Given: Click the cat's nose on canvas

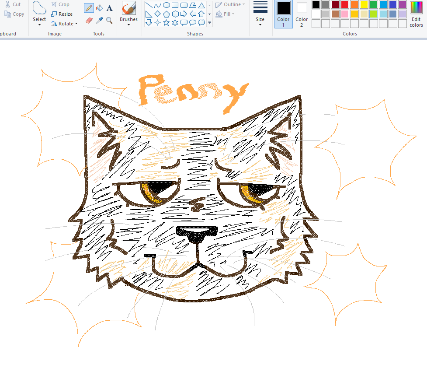Looking at the screenshot, I should [197, 234].
